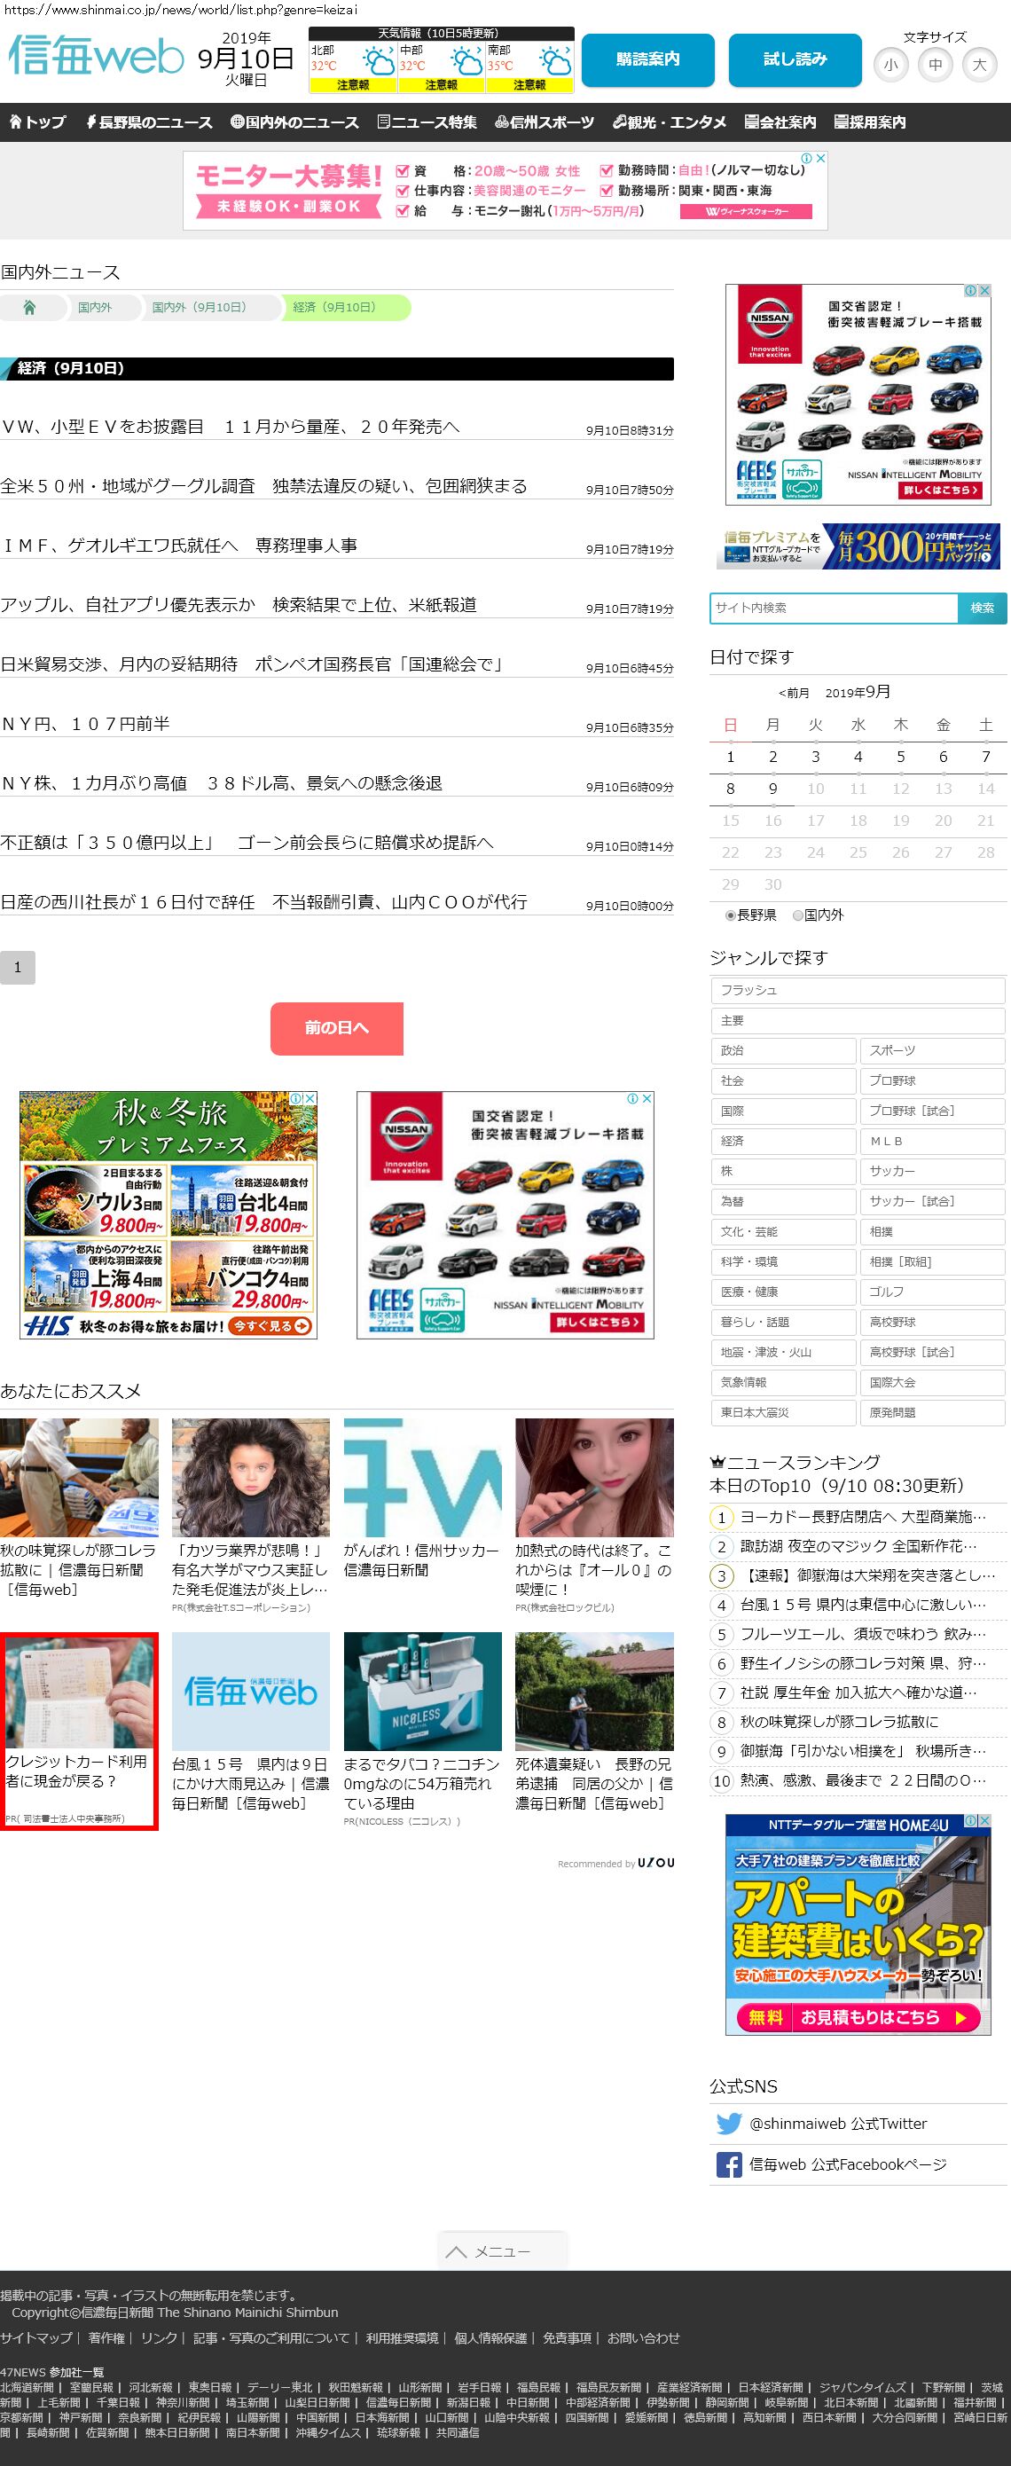
Task: Click the 中部 weather icon
Action: (466, 62)
